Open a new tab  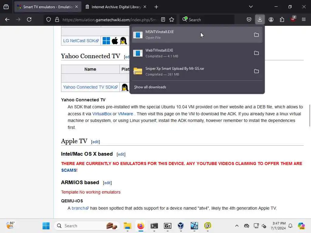point(156,7)
